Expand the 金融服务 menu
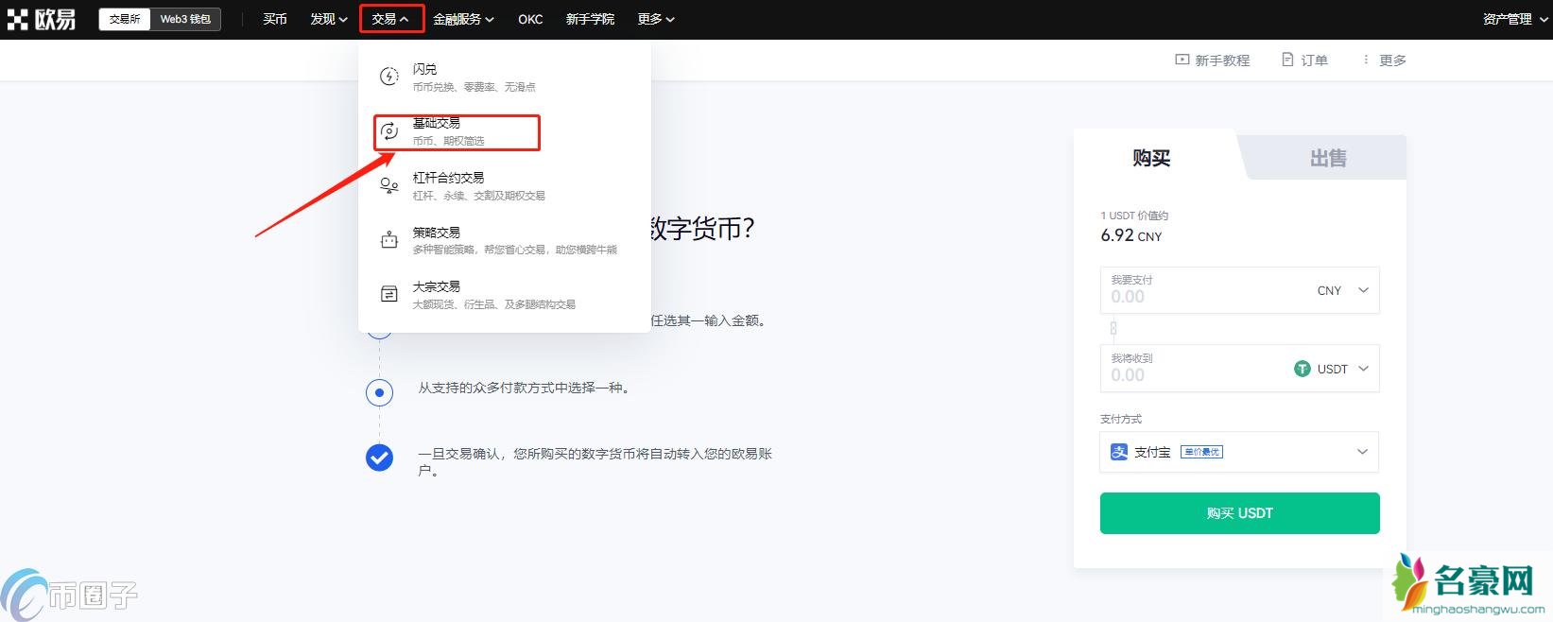 (x=463, y=19)
